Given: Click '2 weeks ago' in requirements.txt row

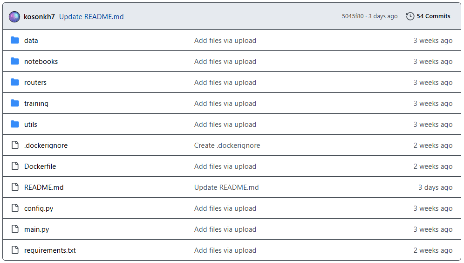Looking at the screenshot, I should (433, 250).
